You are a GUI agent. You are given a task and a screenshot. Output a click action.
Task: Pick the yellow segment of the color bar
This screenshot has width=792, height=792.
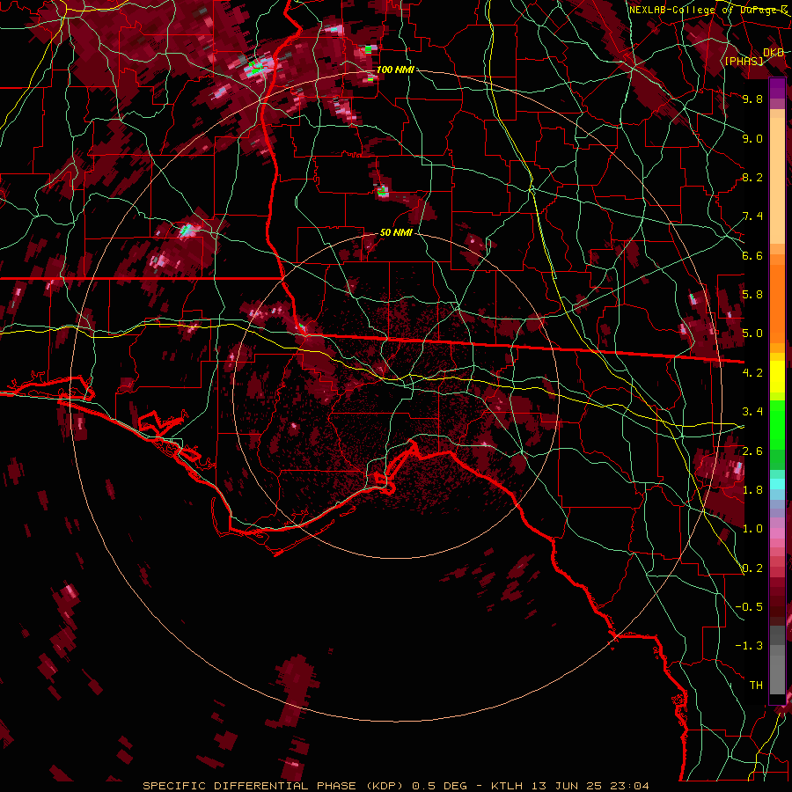tap(777, 377)
